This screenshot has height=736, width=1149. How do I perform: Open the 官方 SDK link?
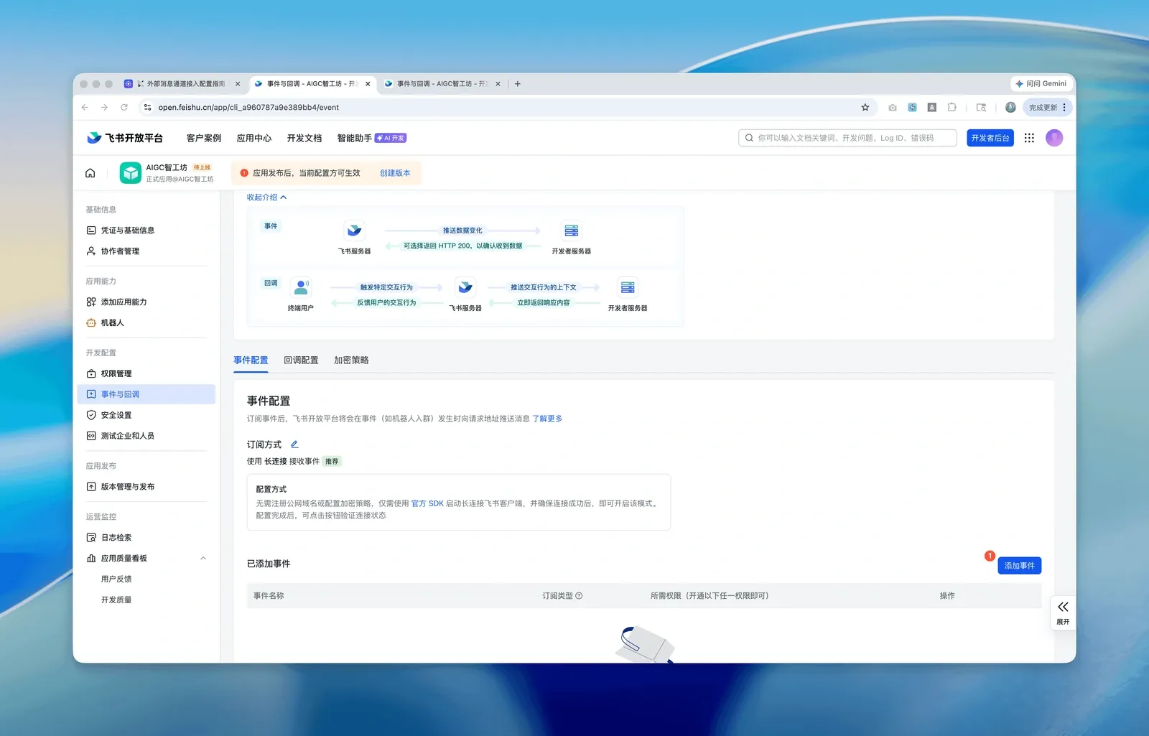tap(427, 504)
